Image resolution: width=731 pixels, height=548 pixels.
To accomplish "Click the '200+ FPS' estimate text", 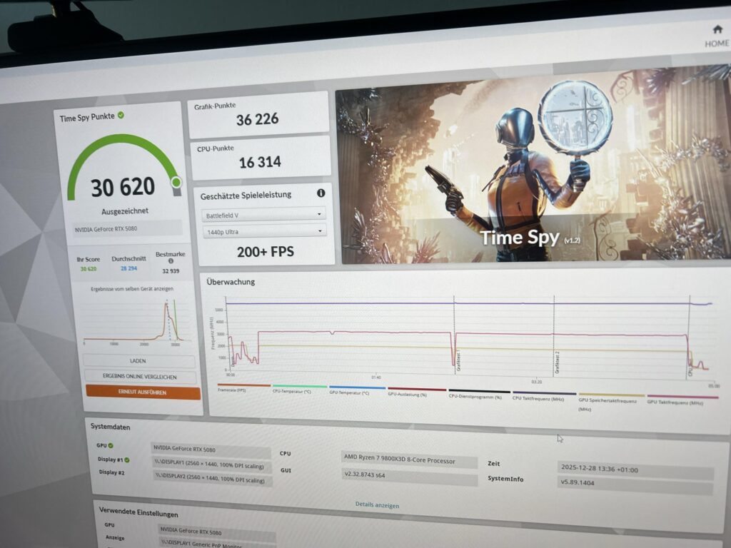I will (x=266, y=252).
